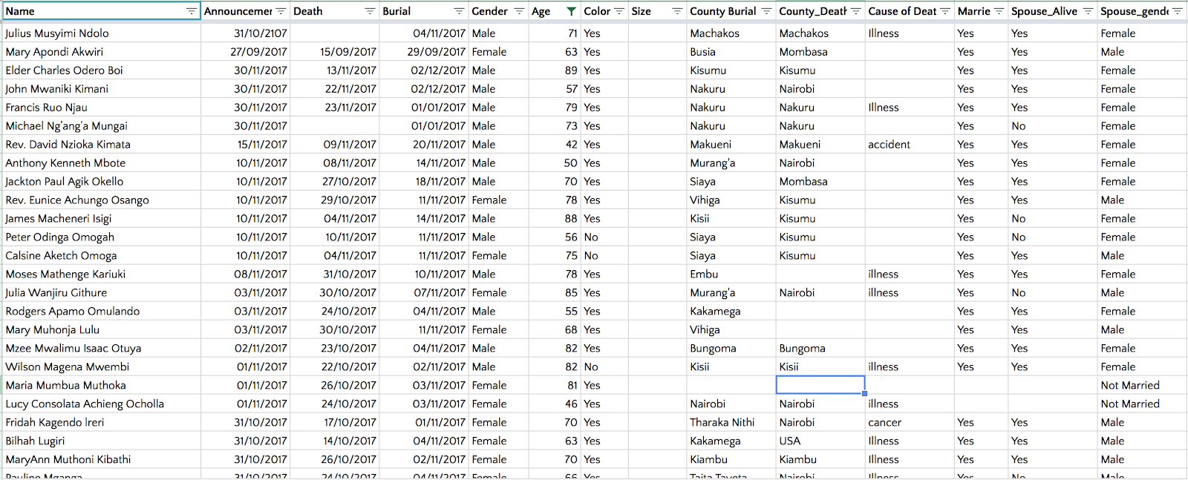Open the Color column filter icon

point(619,11)
